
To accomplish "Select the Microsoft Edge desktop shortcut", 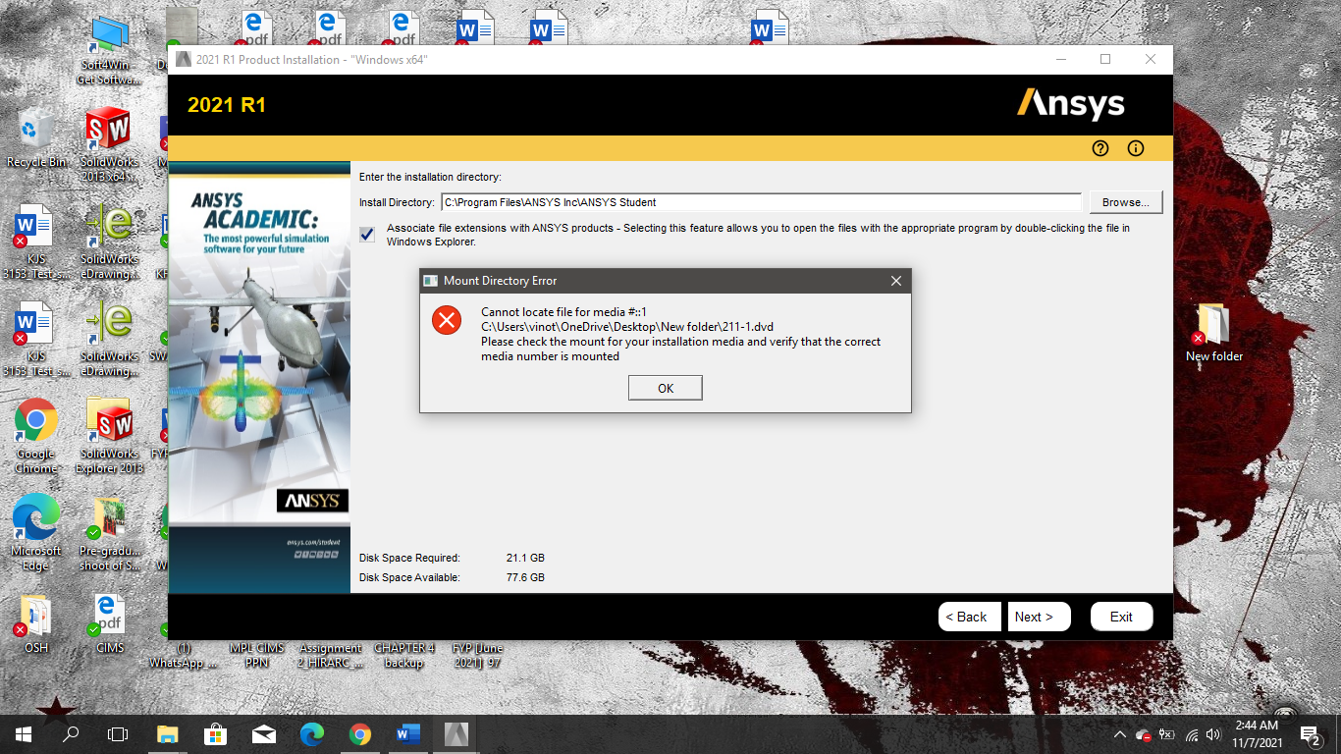I will [36, 531].
